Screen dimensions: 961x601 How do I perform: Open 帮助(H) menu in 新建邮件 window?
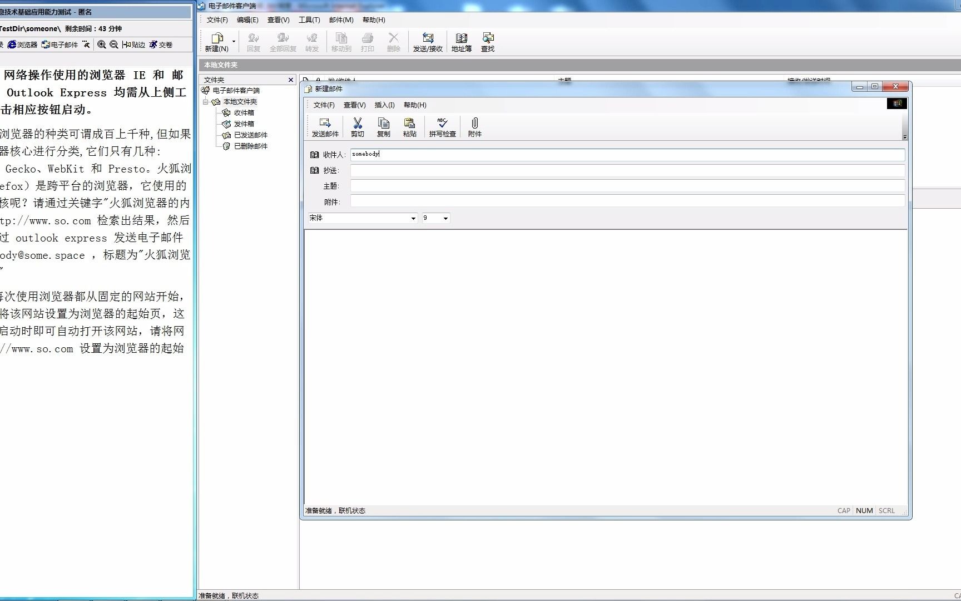pyautogui.click(x=415, y=105)
